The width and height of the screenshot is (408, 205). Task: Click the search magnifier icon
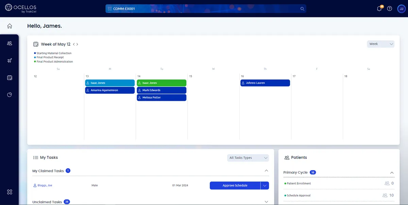(x=302, y=9)
